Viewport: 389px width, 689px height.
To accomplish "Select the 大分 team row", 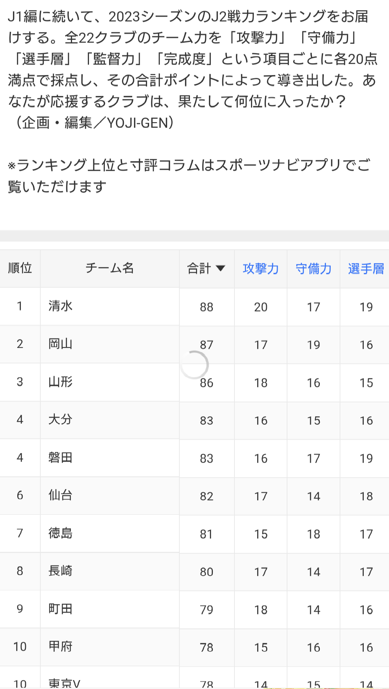I will click(x=194, y=420).
